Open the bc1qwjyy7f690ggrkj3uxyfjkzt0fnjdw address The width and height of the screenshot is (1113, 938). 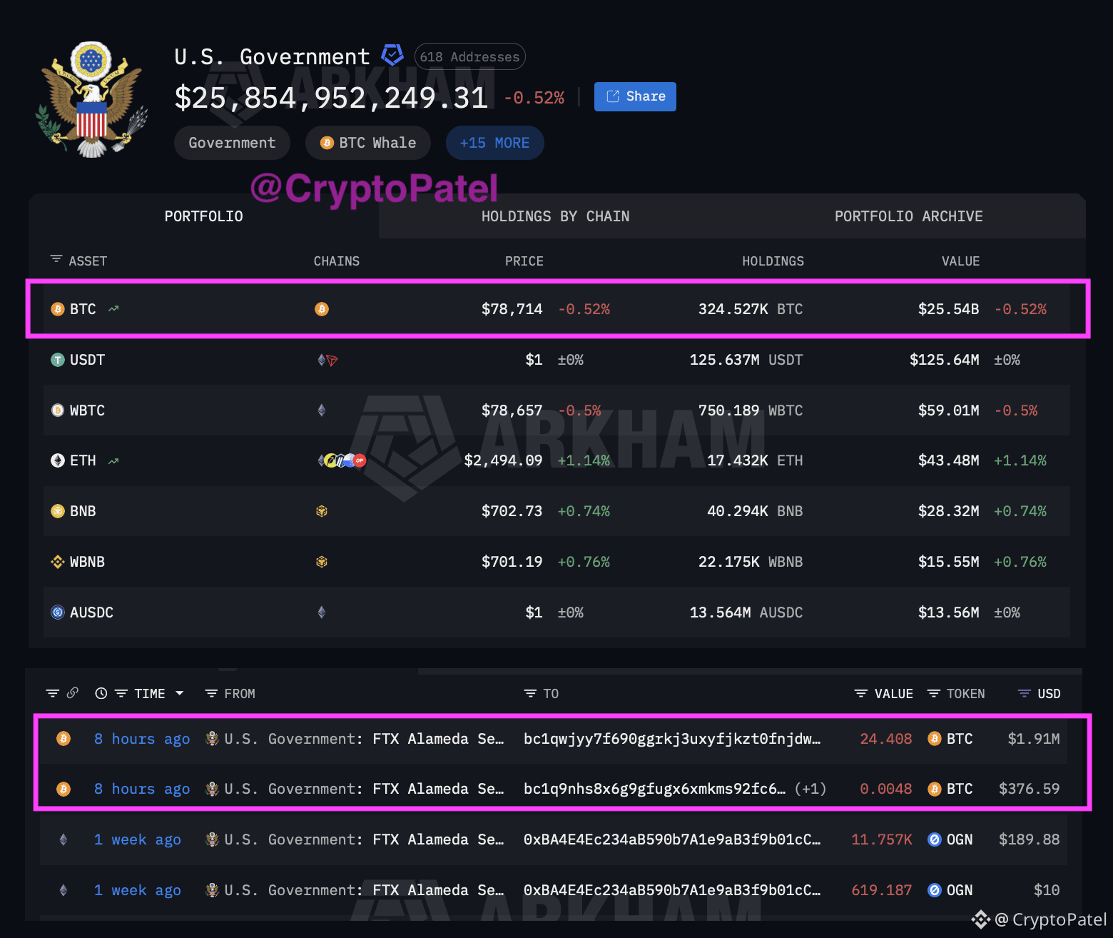(672, 739)
